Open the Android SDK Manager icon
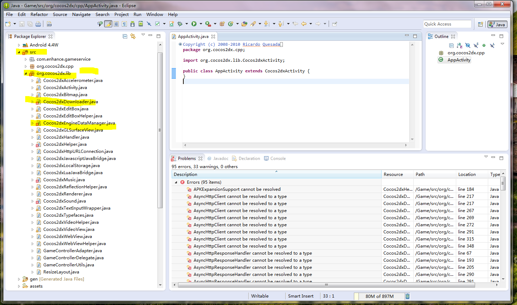 coord(133,24)
